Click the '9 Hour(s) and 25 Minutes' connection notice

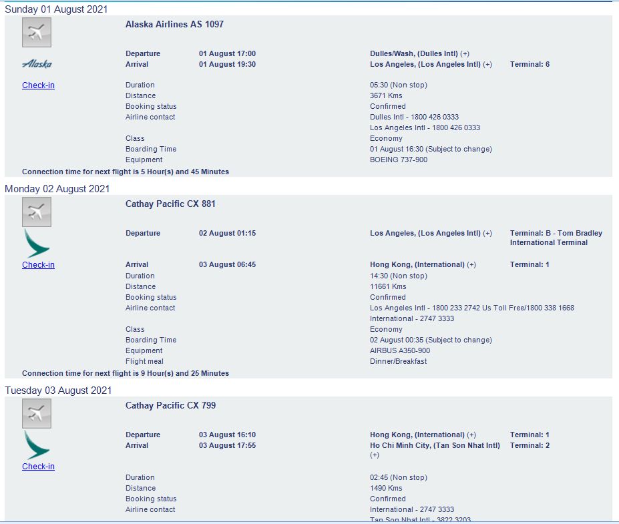(x=126, y=374)
